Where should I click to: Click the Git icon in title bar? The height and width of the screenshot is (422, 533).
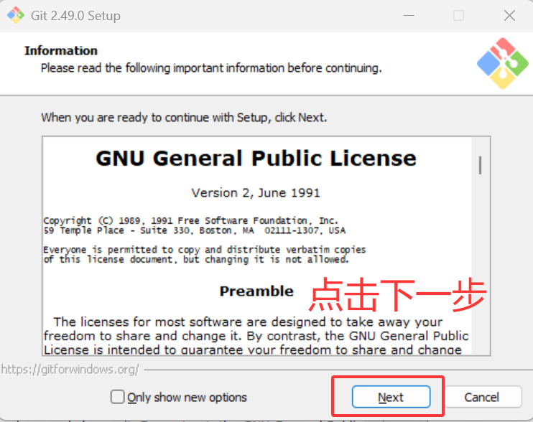(x=16, y=15)
